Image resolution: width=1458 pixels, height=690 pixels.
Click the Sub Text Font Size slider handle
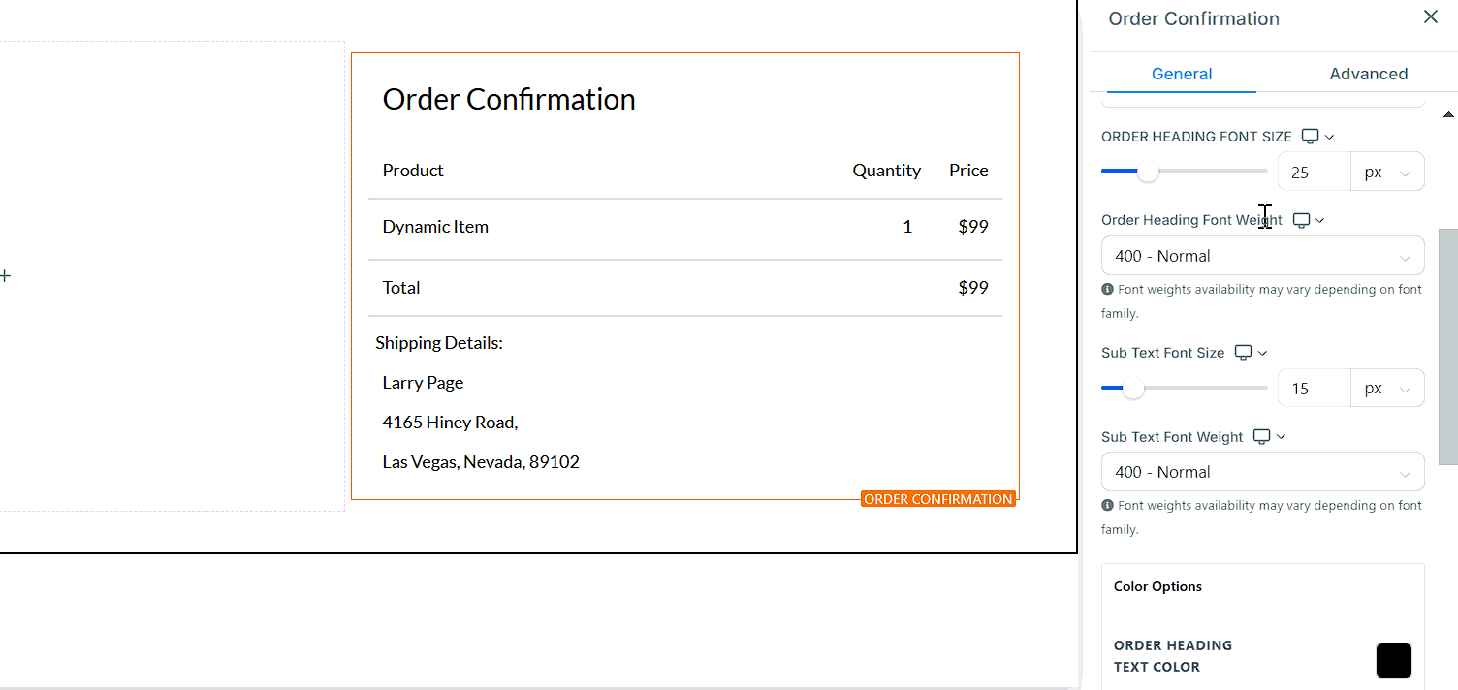(1133, 388)
